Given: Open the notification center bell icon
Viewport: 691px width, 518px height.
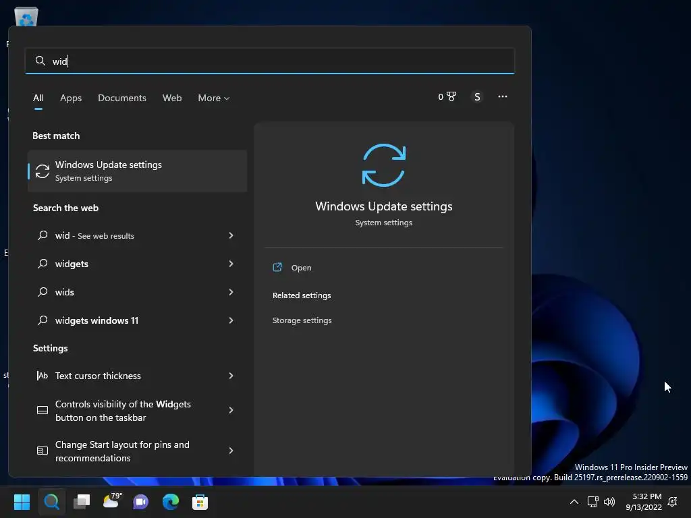Looking at the screenshot, I should click(673, 502).
